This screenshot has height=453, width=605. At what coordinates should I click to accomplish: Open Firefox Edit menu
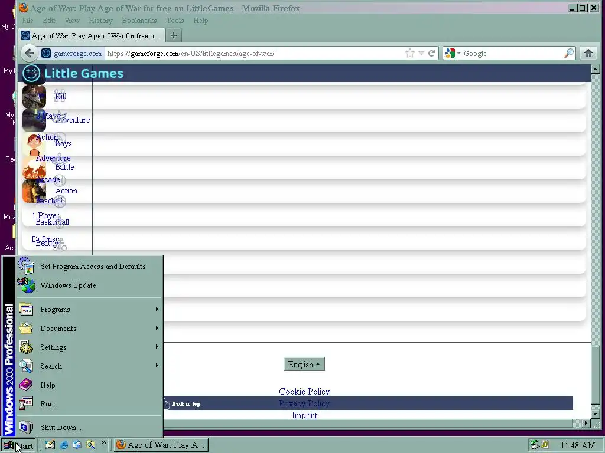pyautogui.click(x=49, y=21)
